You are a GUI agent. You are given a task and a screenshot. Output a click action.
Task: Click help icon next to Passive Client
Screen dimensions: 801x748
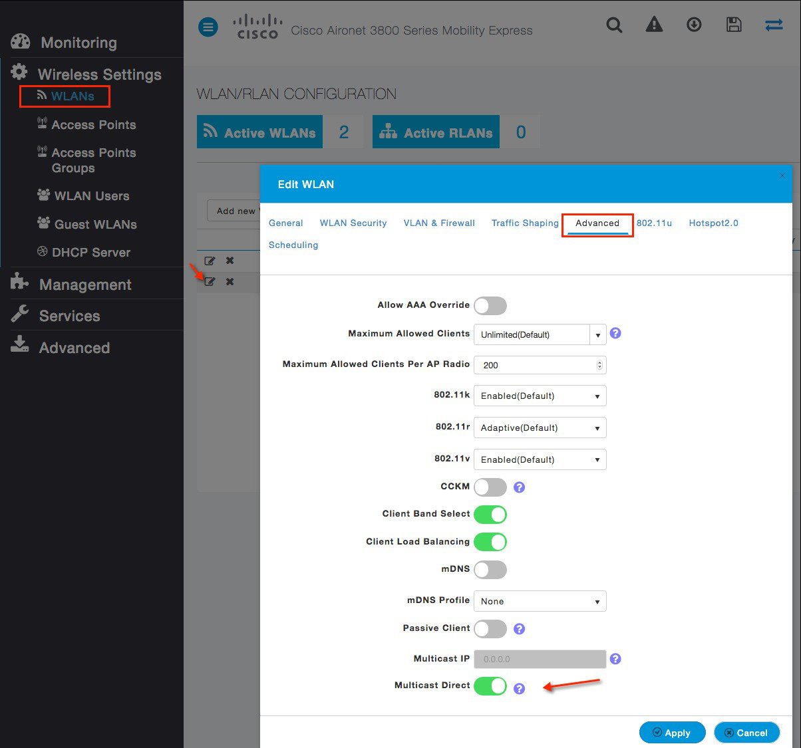click(x=520, y=629)
